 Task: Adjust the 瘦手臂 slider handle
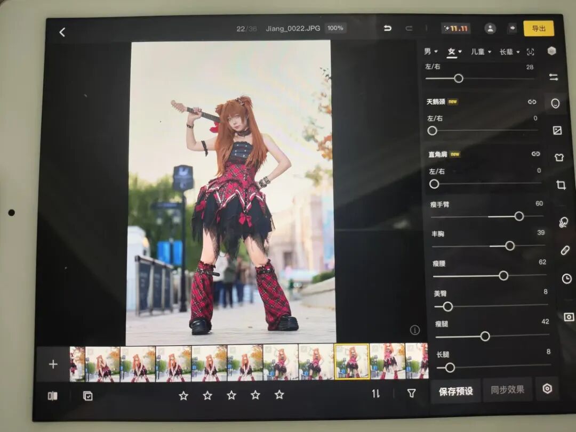519,216
